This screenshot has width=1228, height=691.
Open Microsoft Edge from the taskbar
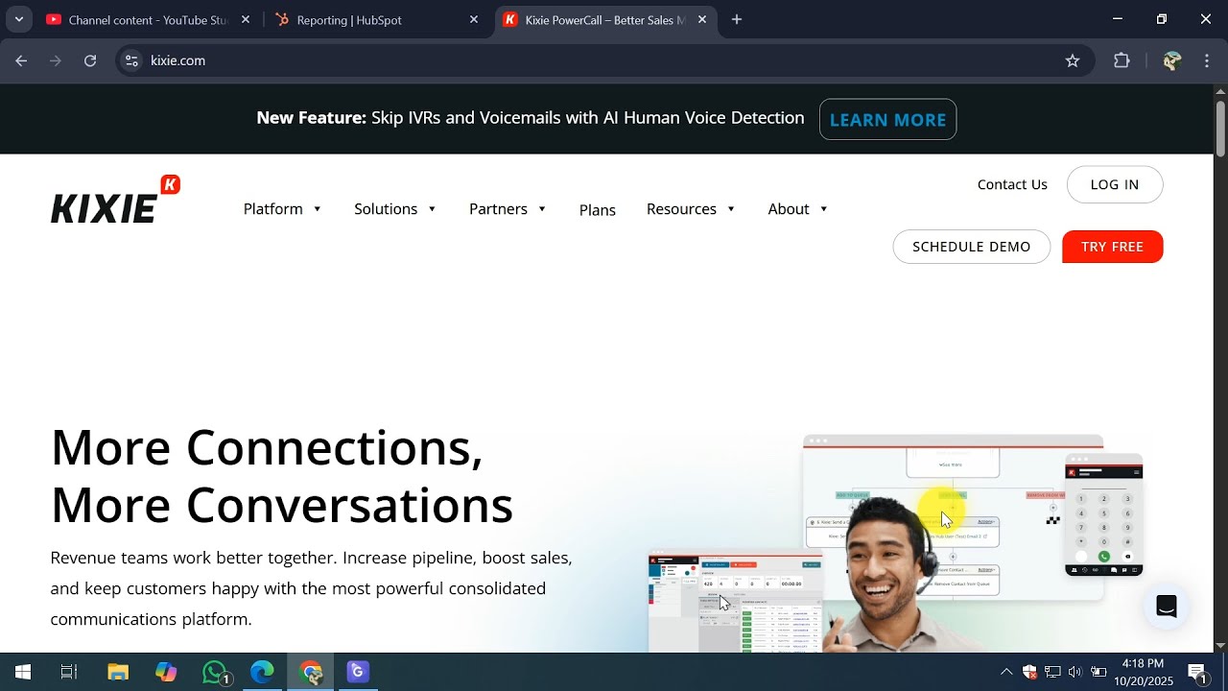(262, 672)
